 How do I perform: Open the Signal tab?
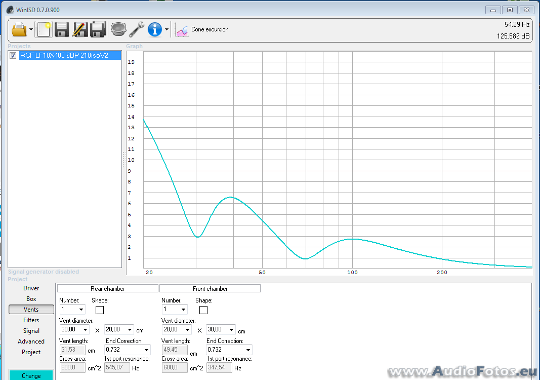click(31, 331)
